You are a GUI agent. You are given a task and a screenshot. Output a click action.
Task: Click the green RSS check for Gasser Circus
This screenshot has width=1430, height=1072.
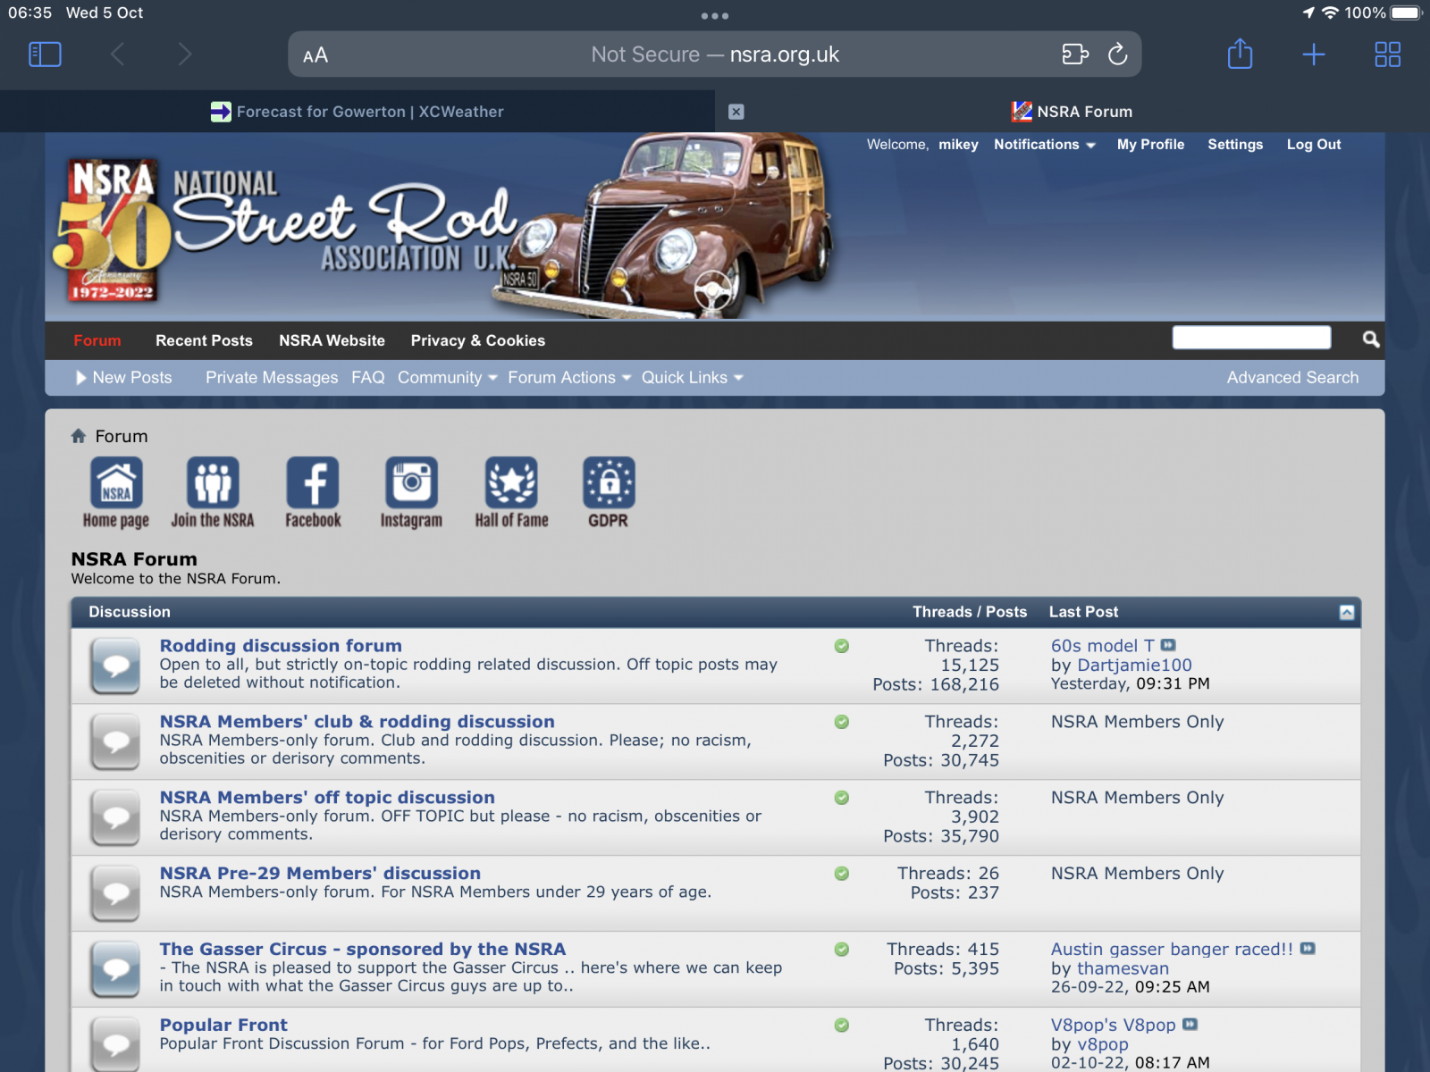click(x=842, y=950)
